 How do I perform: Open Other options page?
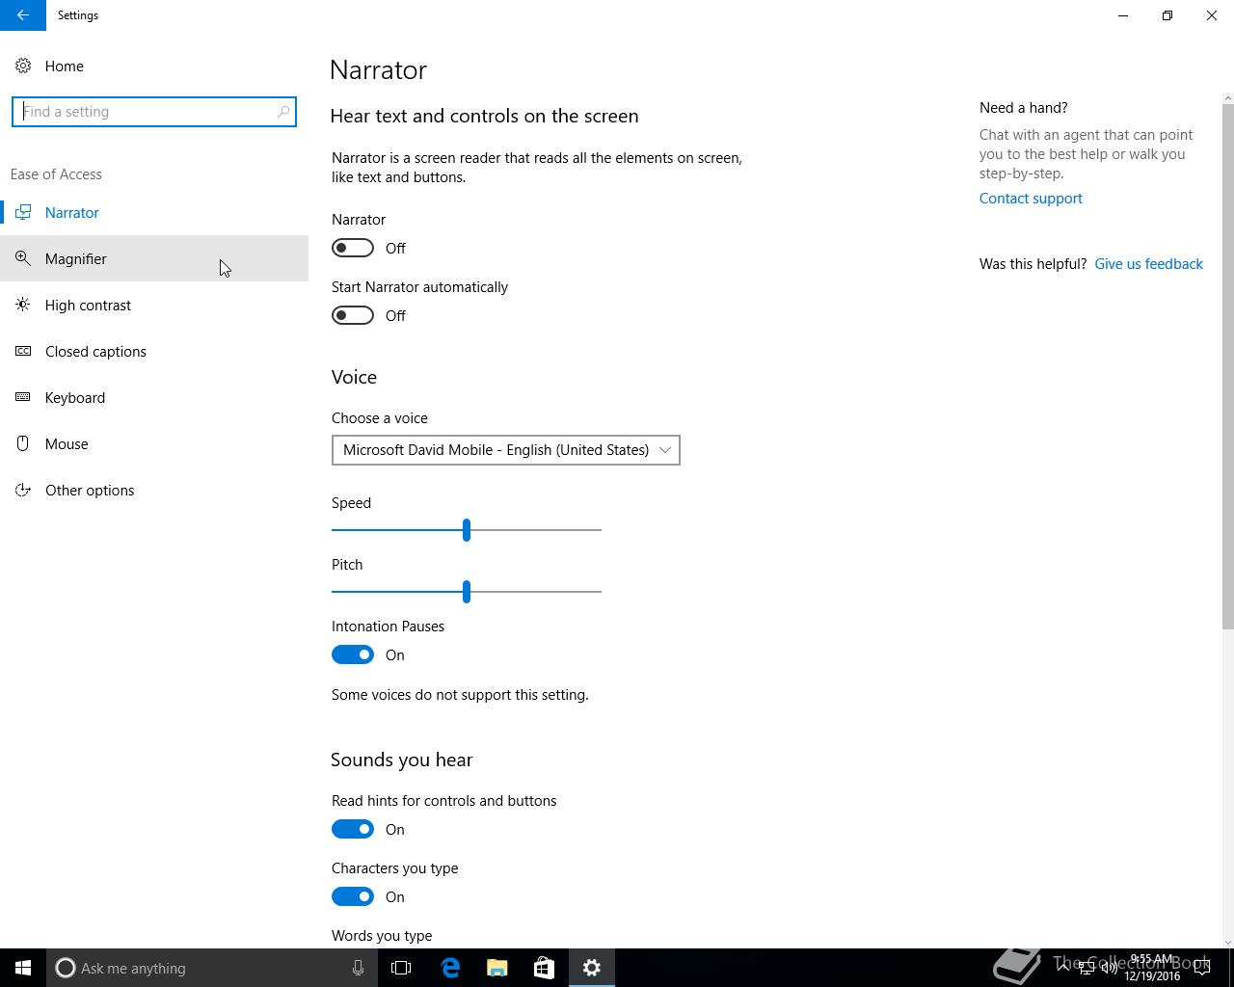154,490
